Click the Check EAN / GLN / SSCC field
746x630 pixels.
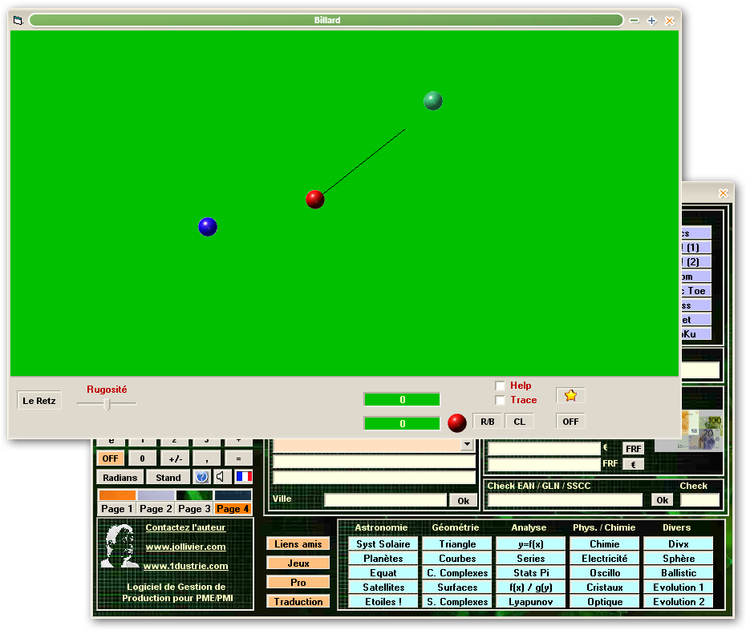[565, 500]
